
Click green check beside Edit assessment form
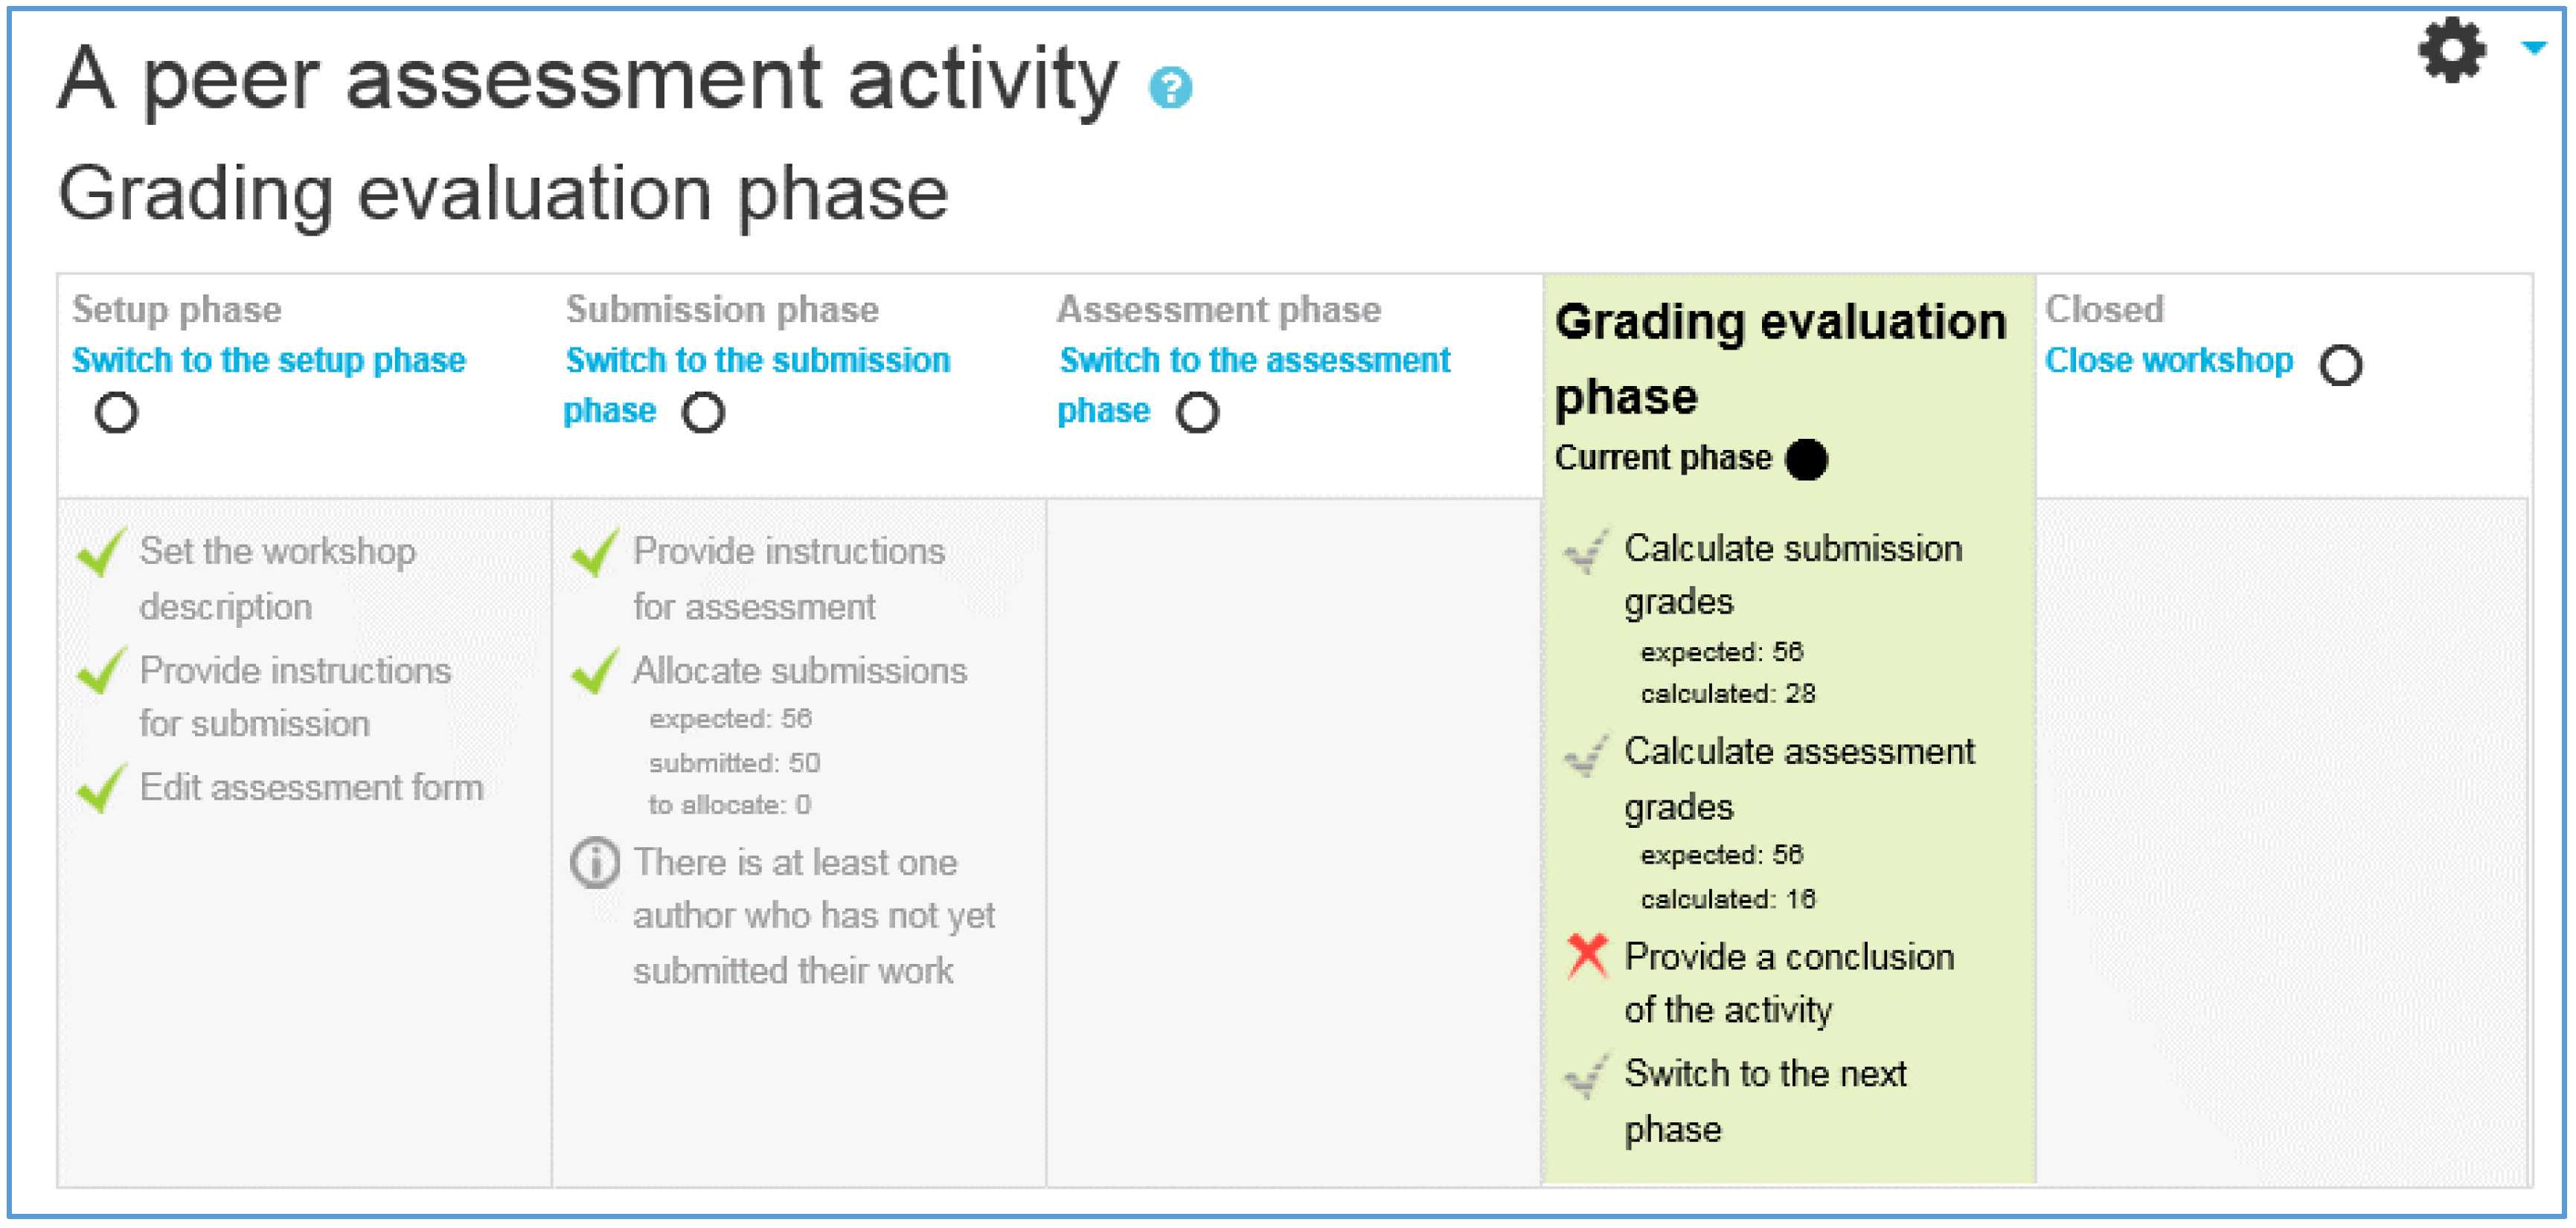101,788
